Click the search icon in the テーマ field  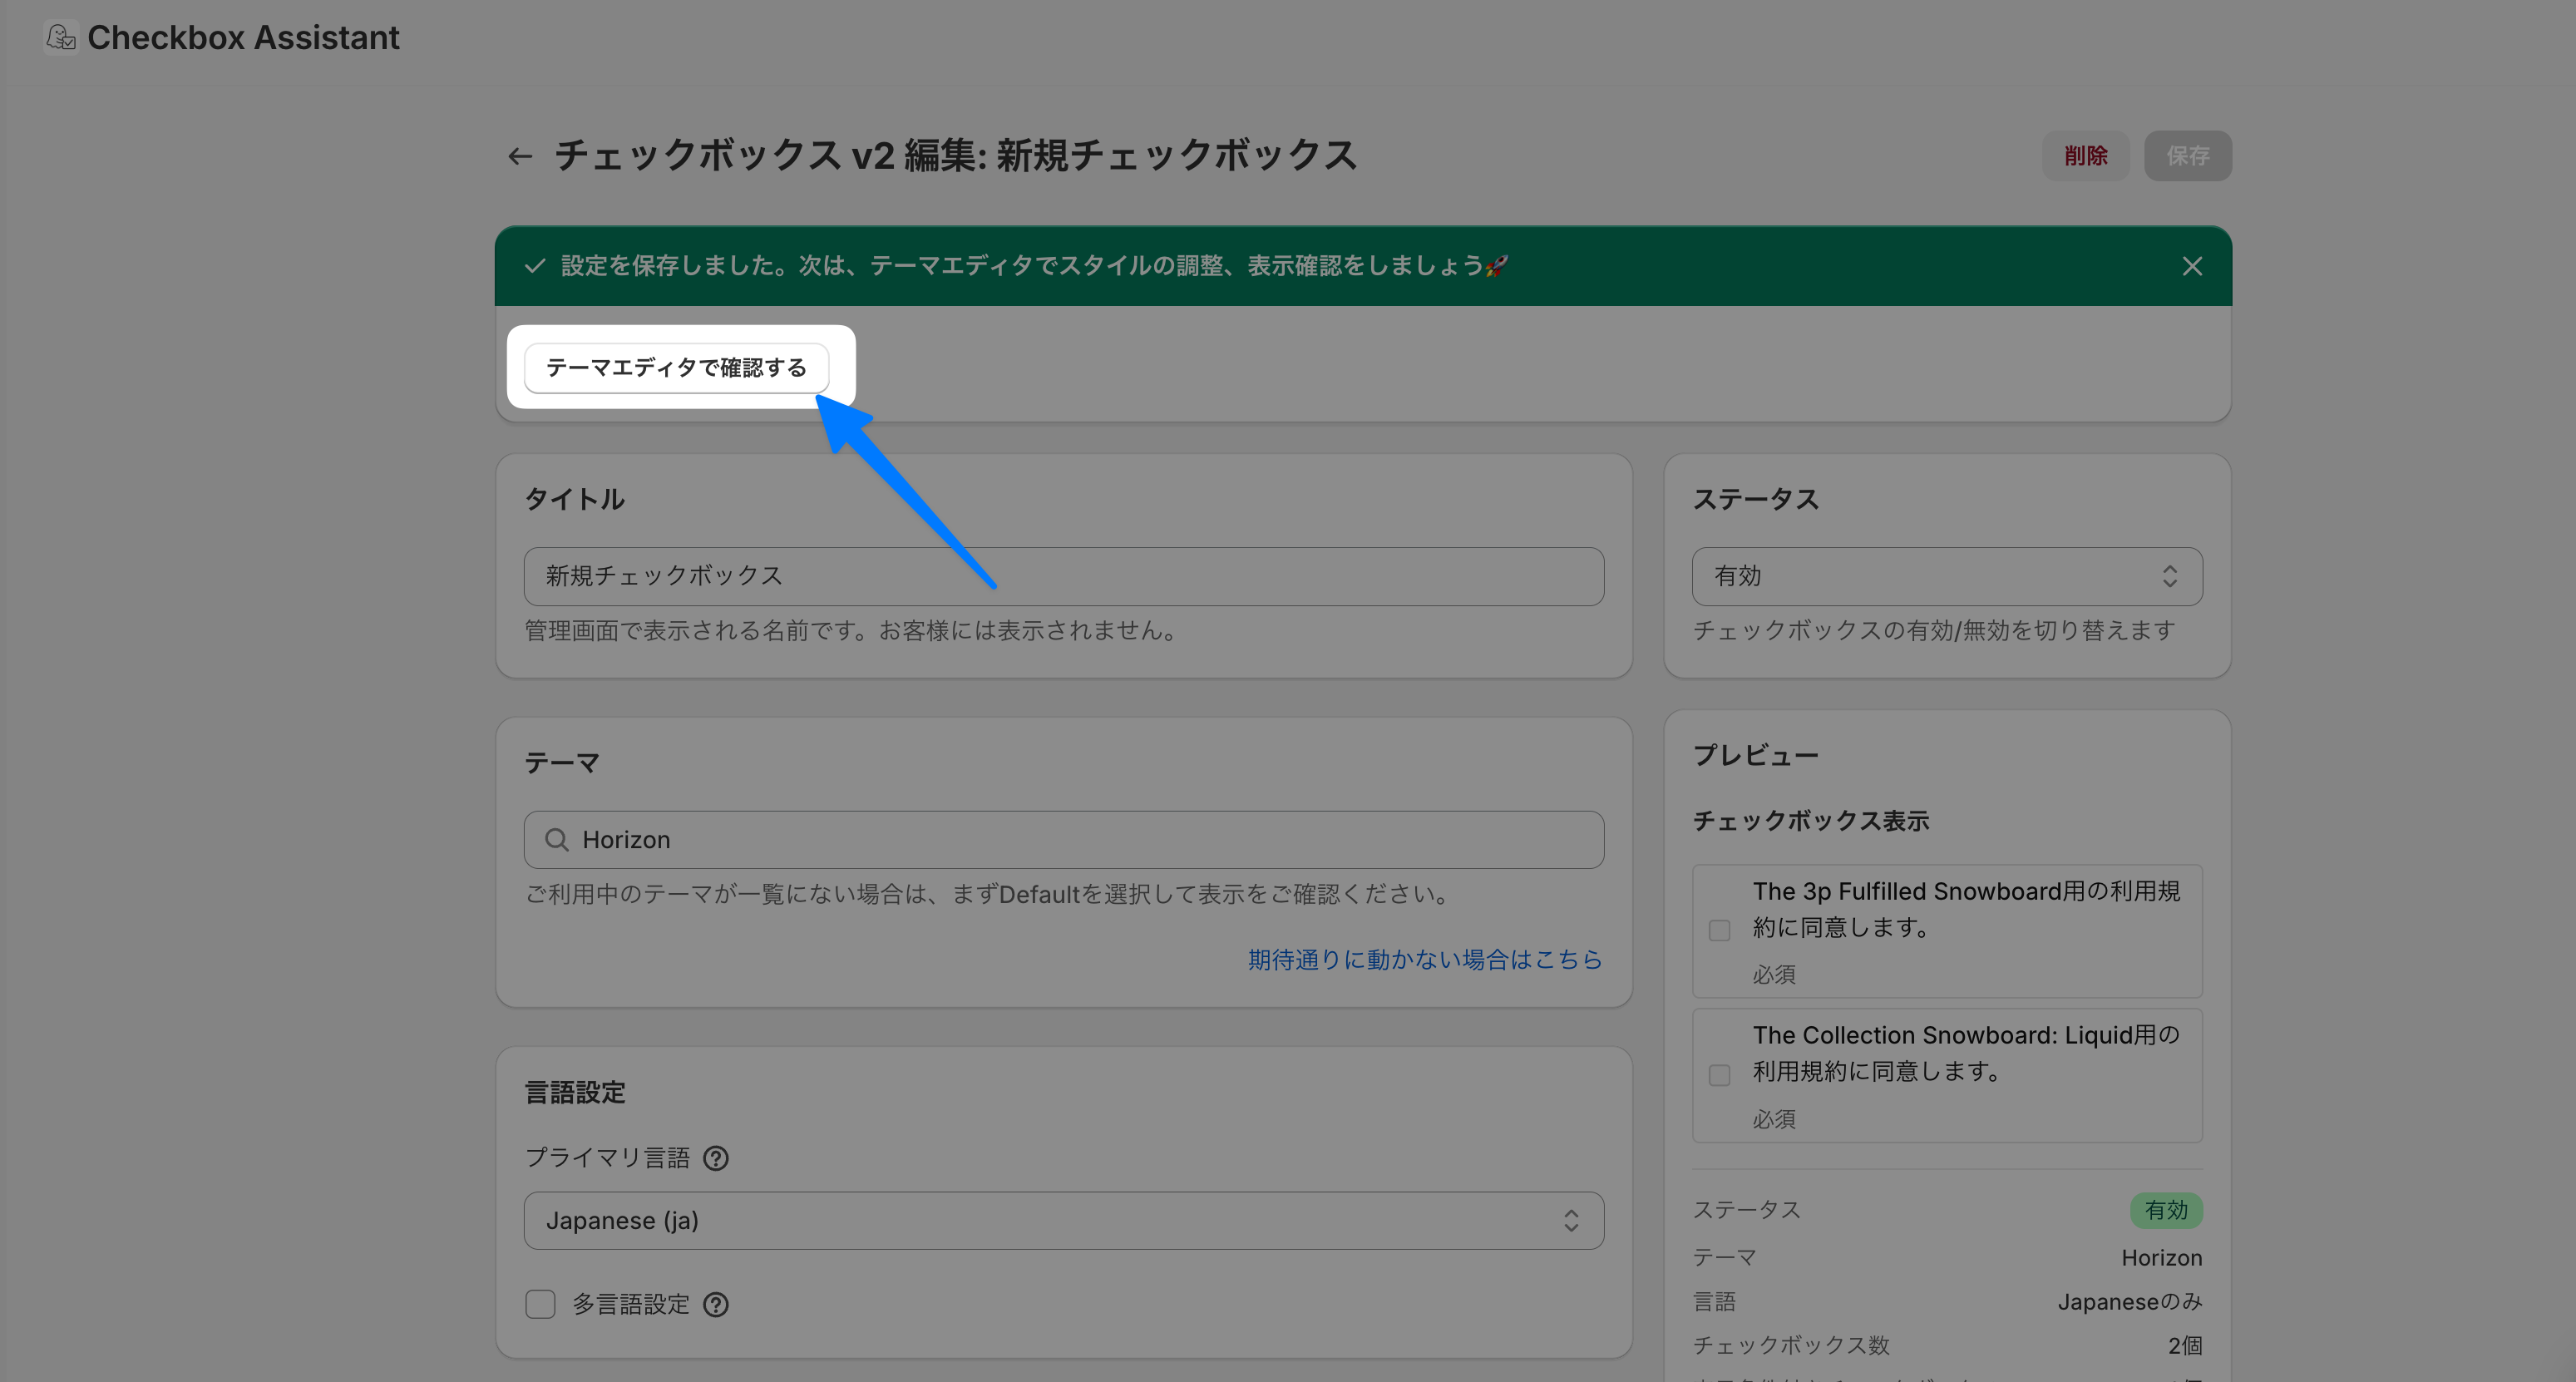[557, 840]
